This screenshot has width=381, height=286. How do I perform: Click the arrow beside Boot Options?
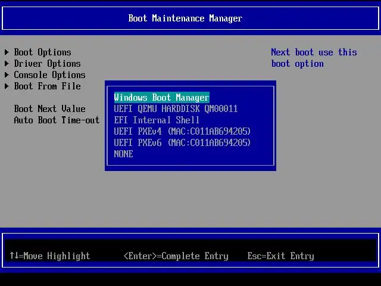point(7,52)
